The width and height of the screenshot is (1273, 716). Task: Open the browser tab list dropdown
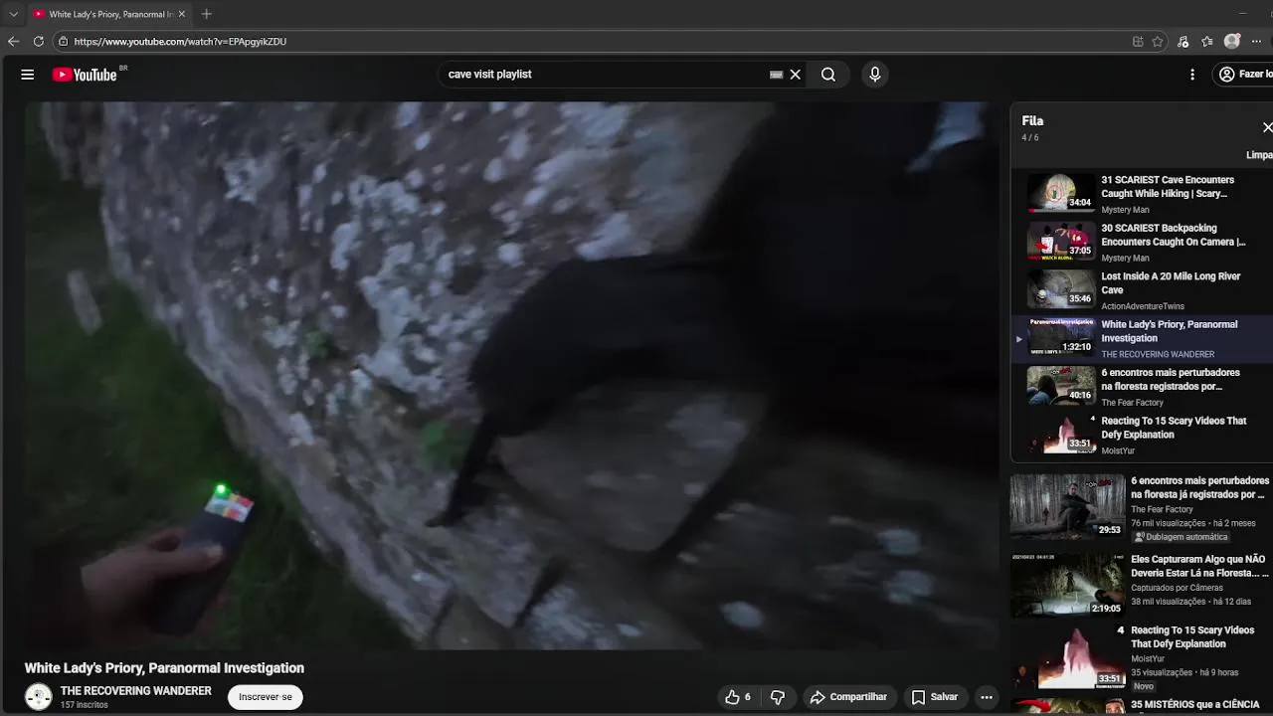pos(13,14)
